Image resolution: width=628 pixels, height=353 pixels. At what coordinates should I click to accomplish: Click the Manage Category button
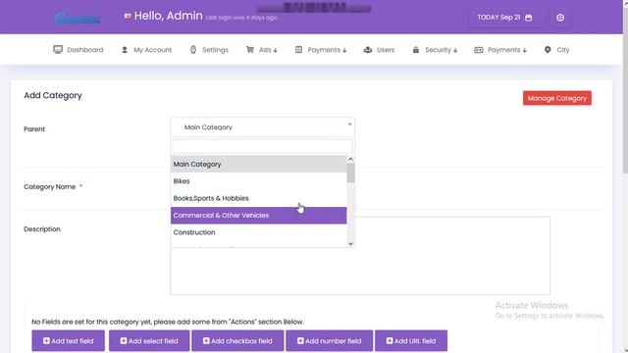[557, 98]
